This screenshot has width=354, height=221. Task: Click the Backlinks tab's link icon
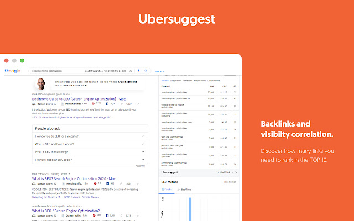click(179, 190)
